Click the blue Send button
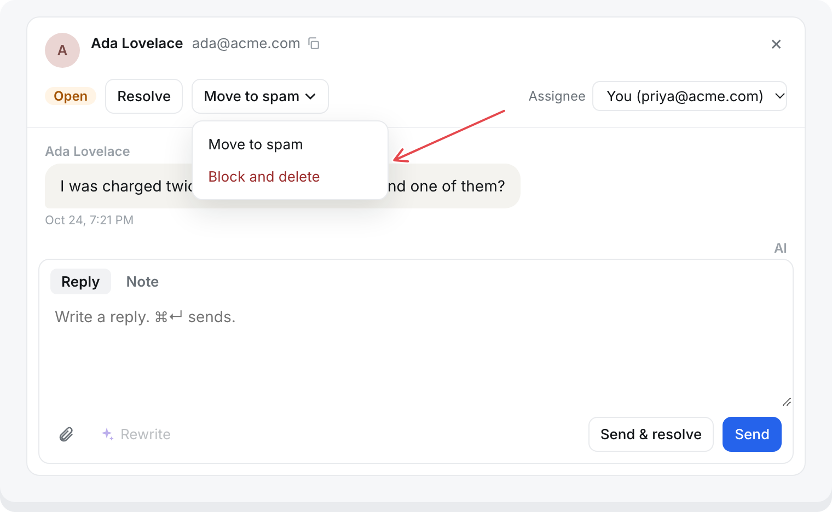This screenshot has width=832, height=512. 752,434
